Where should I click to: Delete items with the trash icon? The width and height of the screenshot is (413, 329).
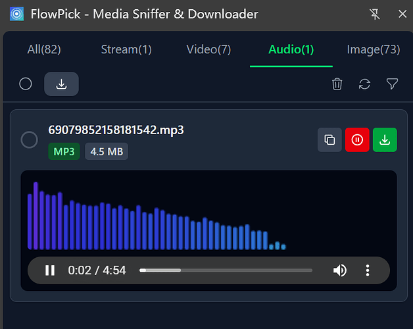[x=337, y=84]
